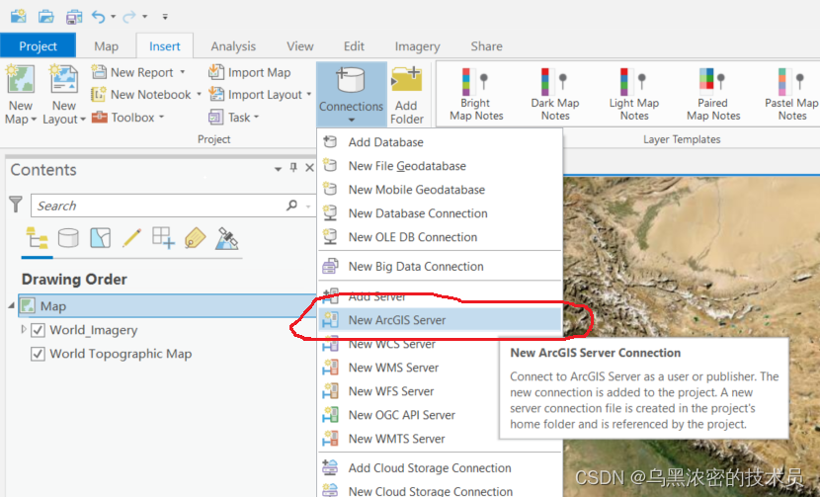The width and height of the screenshot is (820, 497).
Task: Open Customize Quick Access Toolbar dropdown
Action: pos(165,17)
